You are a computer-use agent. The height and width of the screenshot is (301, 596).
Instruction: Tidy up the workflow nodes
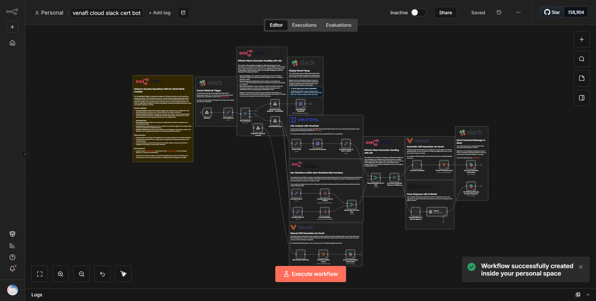pyautogui.click(x=123, y=274)
